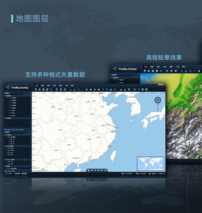Open the highlighted first ribbon tab in back window
The width and height of the screenshot is (202, 213).
click(146, 67)
